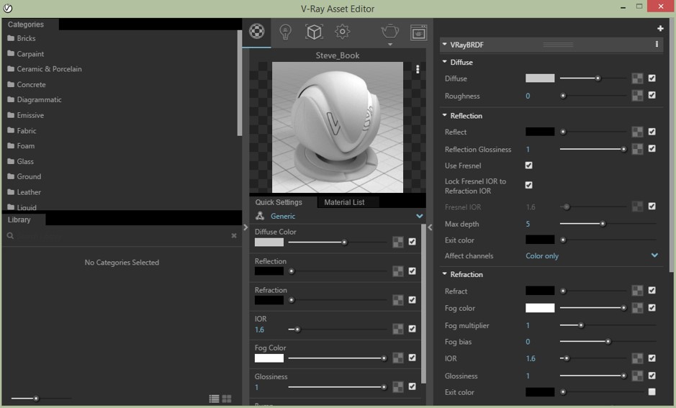The width and height of the screenshot is (676, 408).
Task: Collapse the Reflection section
Action: pyautogui.click(x=446, y=116)
